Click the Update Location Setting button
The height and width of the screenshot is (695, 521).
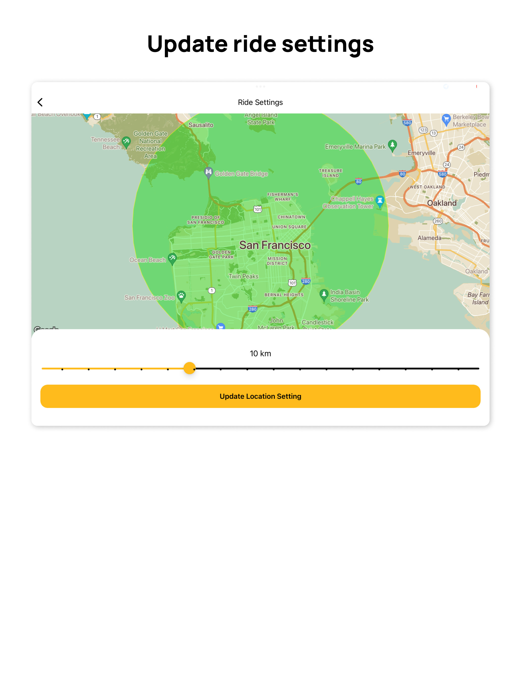pyautogui.click(x=260, y=396)
